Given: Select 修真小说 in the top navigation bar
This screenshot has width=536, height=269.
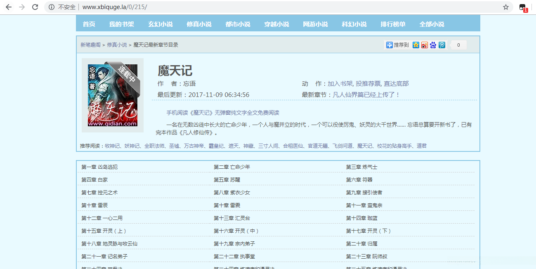Looking at the screenshot, I should 199,24.
